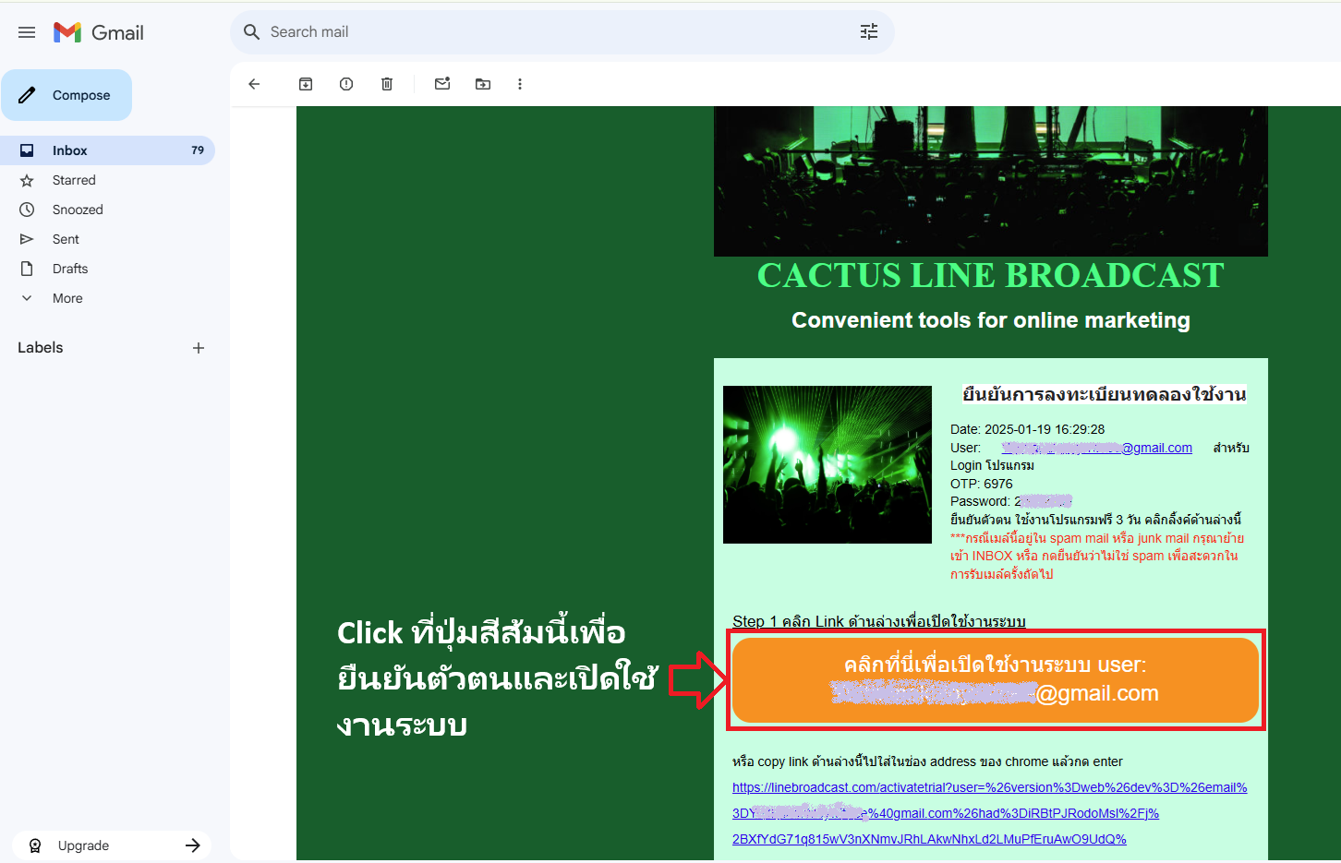The width and height of the screenshot is (1341, 863).
Task: Open the linebroadcast.com activatetrial link
Action: tap(990, 813)
